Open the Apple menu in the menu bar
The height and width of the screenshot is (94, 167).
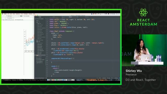[3, 14]
